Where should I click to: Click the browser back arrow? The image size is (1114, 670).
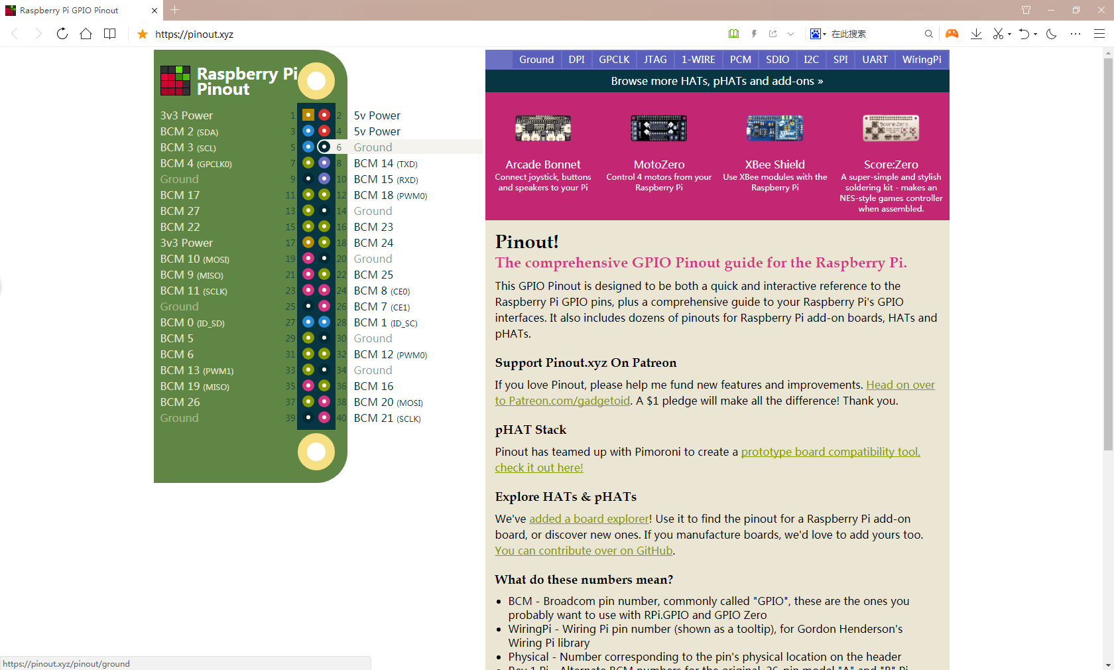click(15, 34)
